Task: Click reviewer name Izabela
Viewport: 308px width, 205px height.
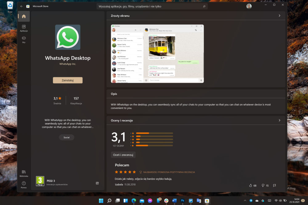Action: pos(119,184)
